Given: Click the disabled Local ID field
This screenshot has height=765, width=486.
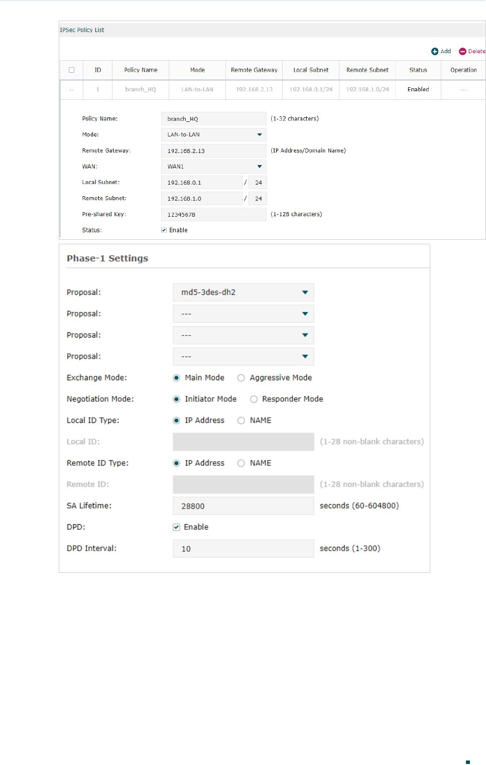Looking at the screenshot, I should (x=244, y=442).
